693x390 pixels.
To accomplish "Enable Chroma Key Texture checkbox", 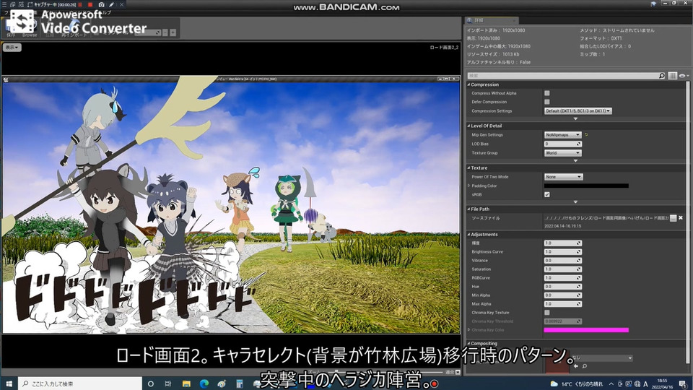I will click(547, 313).
